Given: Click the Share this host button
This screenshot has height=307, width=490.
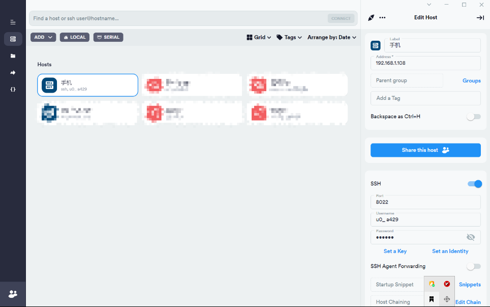Looking at the screenshot, I should pos(425,150).
